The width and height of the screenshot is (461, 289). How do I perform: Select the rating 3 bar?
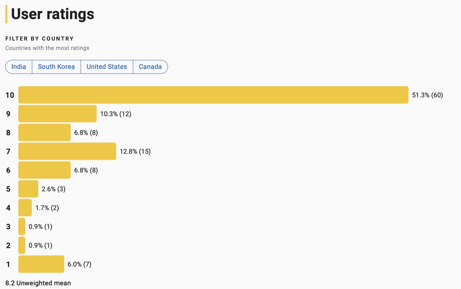(x=22, y=227)
